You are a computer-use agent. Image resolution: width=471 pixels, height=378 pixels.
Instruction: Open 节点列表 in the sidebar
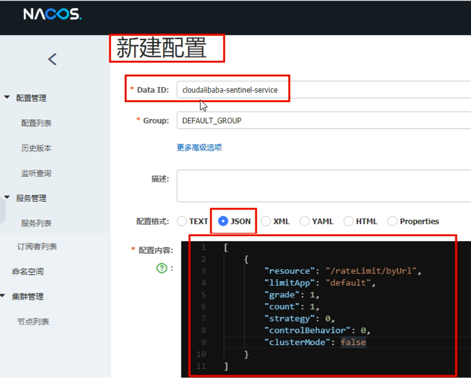33,322
